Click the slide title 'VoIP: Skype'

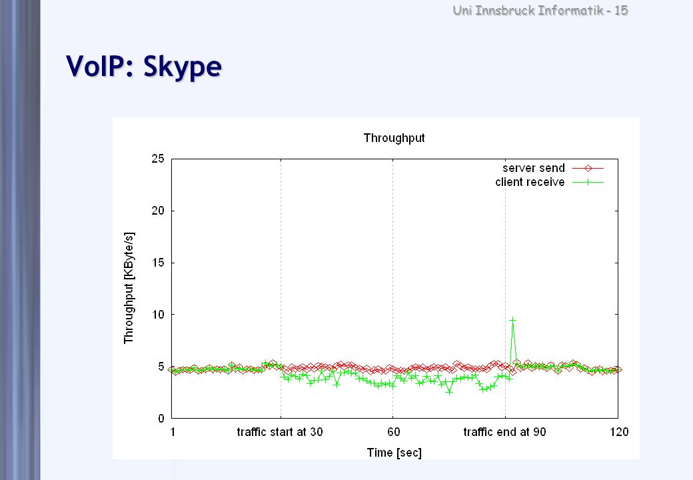144,67
